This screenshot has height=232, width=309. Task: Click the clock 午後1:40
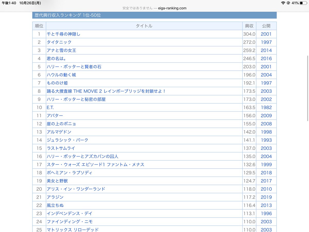(9, 3)
